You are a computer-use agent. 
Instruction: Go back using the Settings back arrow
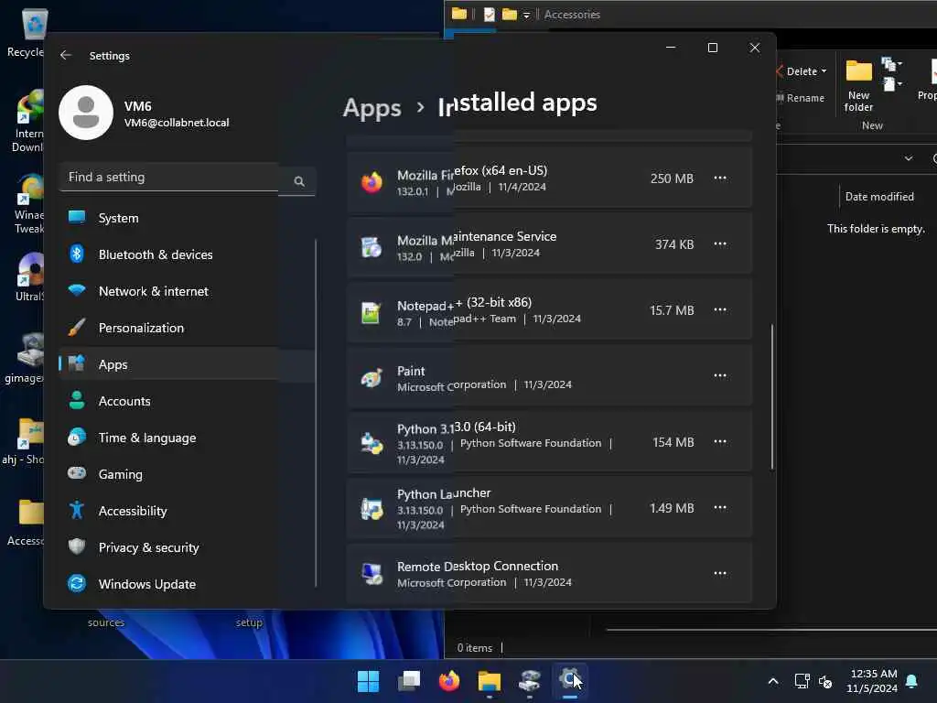tap(66, 55)
